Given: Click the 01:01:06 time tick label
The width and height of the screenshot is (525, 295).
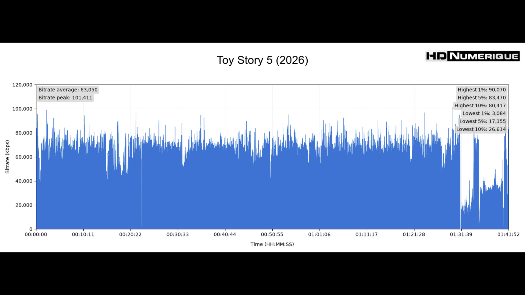Looking at the screenshot, I should point(319,234).
